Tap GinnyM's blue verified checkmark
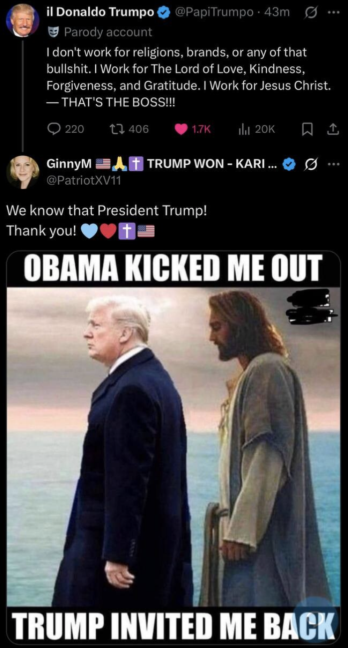 tap(289, 164)
